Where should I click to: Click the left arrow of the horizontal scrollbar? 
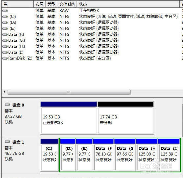[4, 92]
